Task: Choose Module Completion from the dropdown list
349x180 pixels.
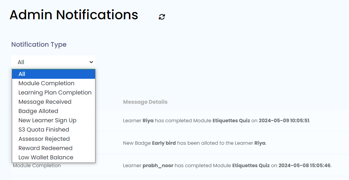Action: [46, 83]
